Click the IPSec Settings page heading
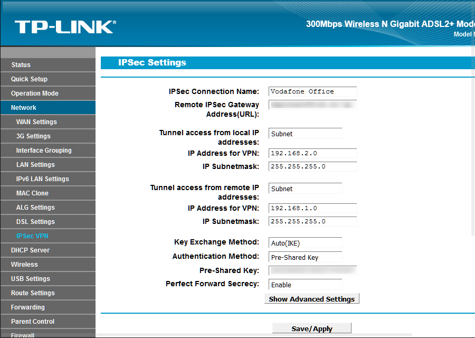The height and width of the screenshot is (338, 475). (152, 62)
